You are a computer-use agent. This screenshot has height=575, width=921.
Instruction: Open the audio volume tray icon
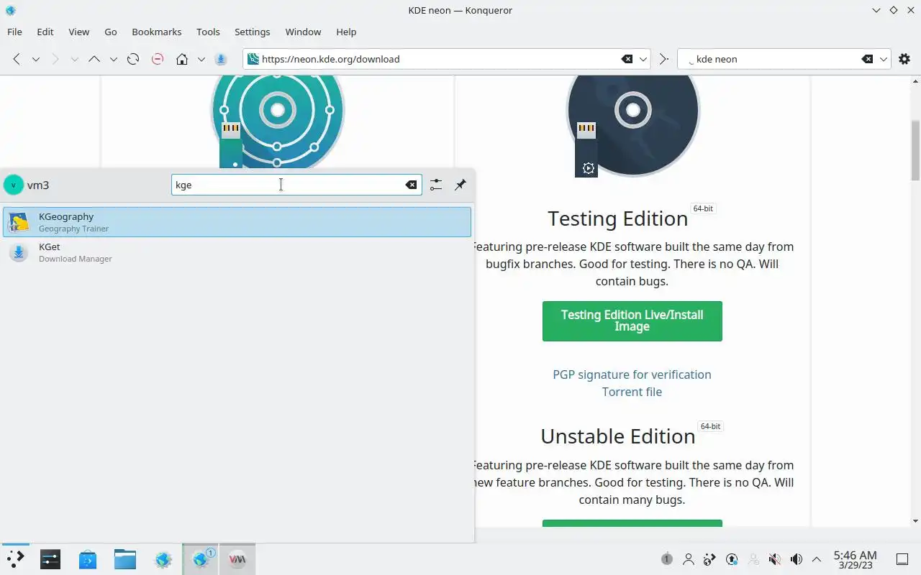point(797,559)
